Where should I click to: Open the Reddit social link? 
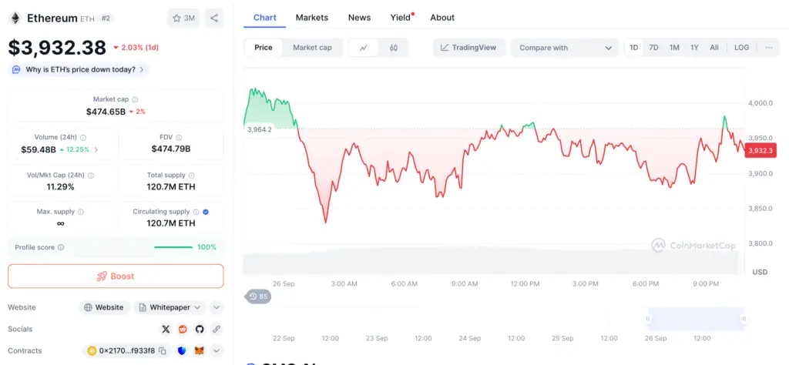tap(182, 330)
